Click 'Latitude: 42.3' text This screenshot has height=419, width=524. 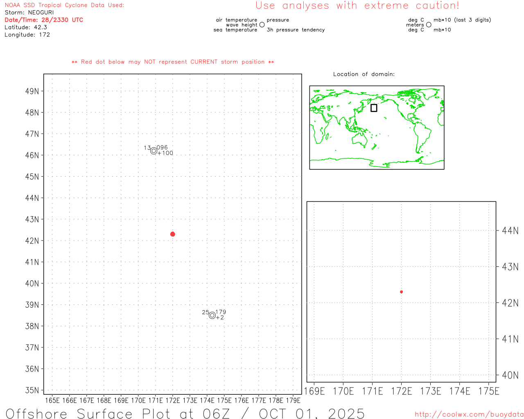point(26,27)
